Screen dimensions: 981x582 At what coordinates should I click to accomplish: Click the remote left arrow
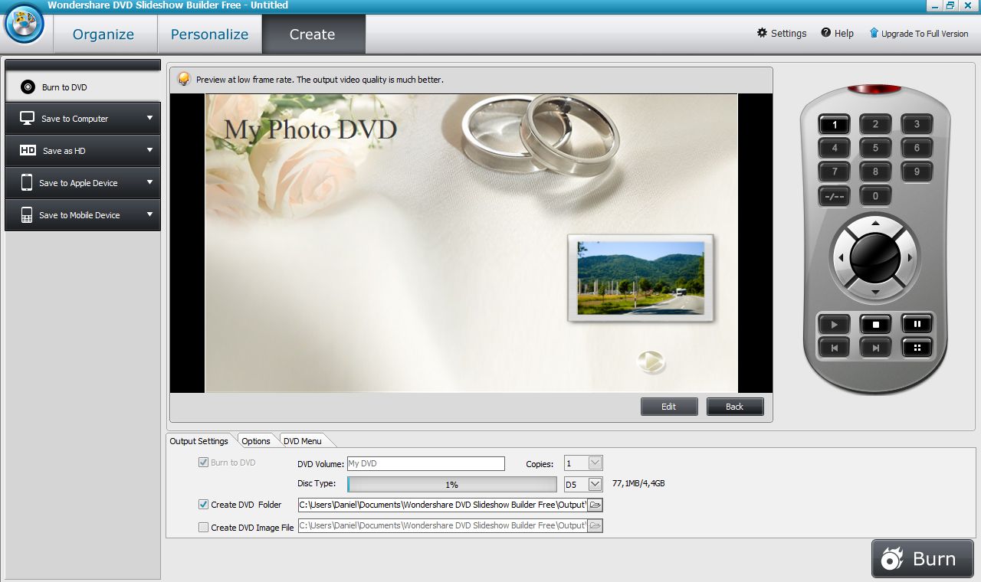841,258
